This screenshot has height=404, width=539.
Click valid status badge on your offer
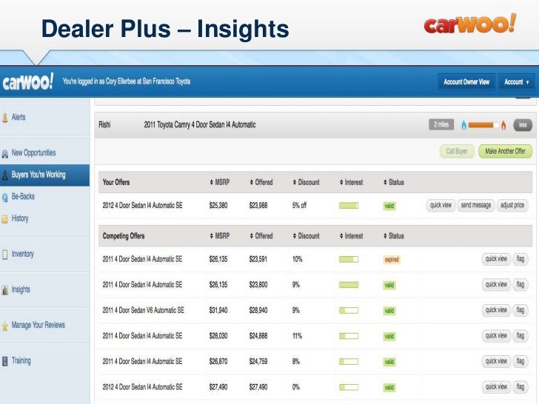pyautogui.click(x=389, y=206)
